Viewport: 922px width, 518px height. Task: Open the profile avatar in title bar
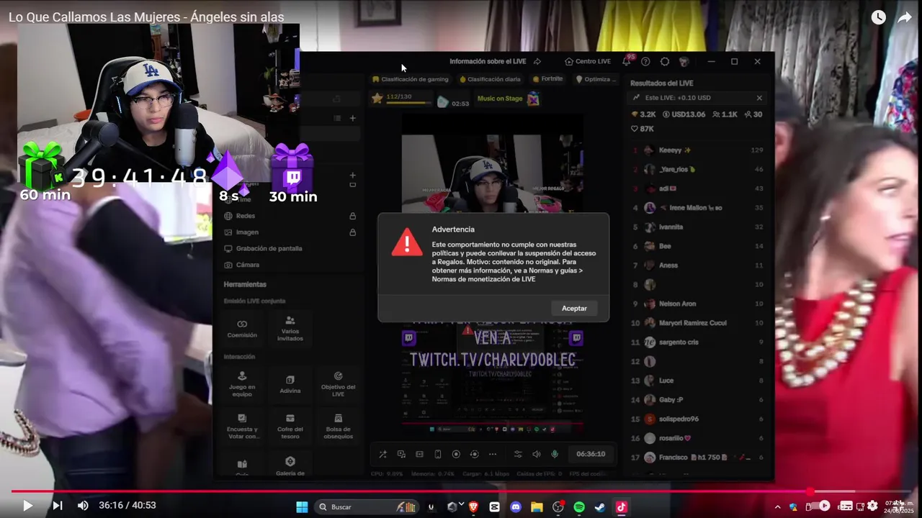point(684,62)
